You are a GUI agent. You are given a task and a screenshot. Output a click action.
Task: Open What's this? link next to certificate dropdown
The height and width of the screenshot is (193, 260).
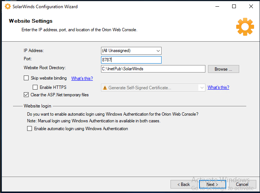[x=218, y=87]
